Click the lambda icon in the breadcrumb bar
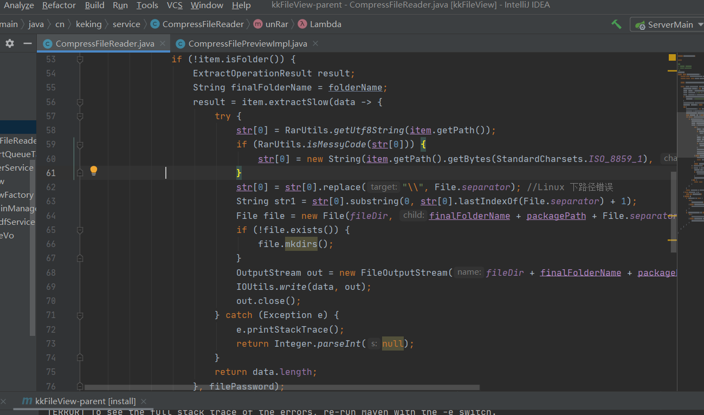704x415 pixels. (x=302, y=24)
